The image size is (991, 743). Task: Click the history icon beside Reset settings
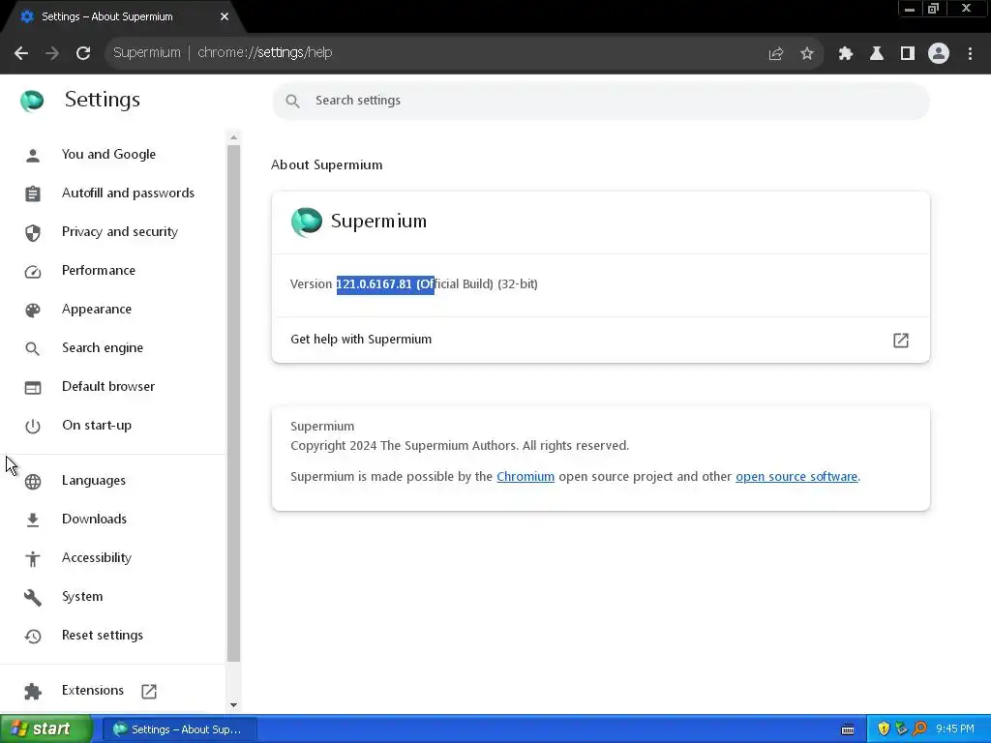(x=33, y=637)
